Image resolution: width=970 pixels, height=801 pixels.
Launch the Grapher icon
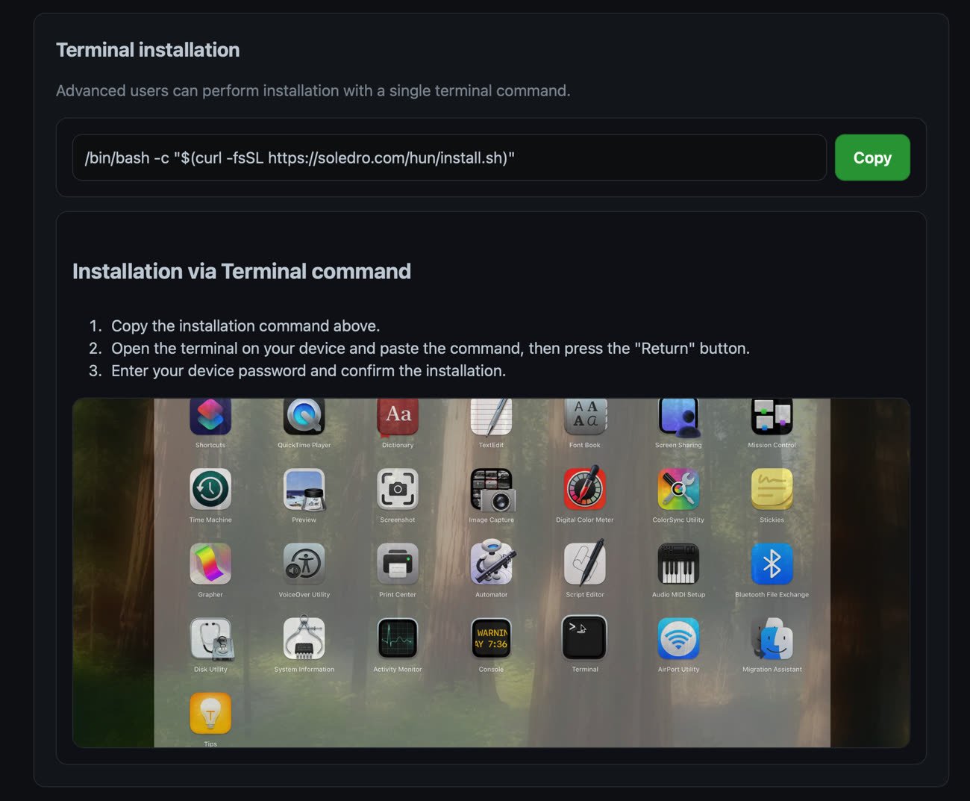tap(210, 564)
